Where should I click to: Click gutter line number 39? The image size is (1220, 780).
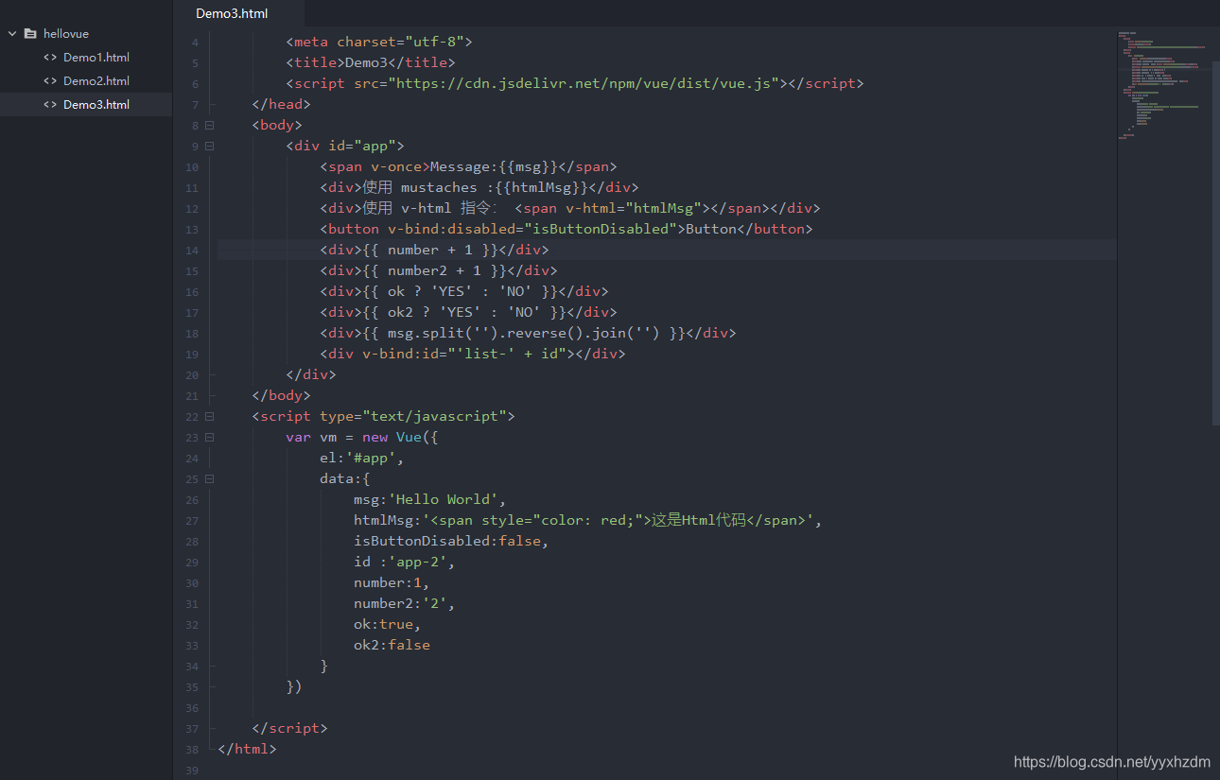(x=193, y=770)
